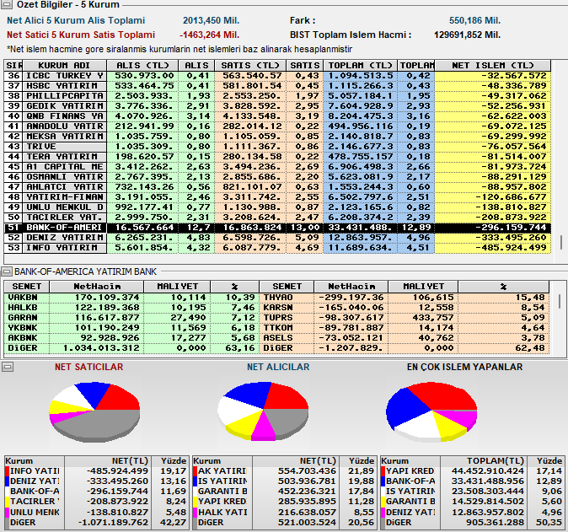
Task: Click THYAO in the sold stocks list
Action: pyautogui.click(x=278, y=297)
